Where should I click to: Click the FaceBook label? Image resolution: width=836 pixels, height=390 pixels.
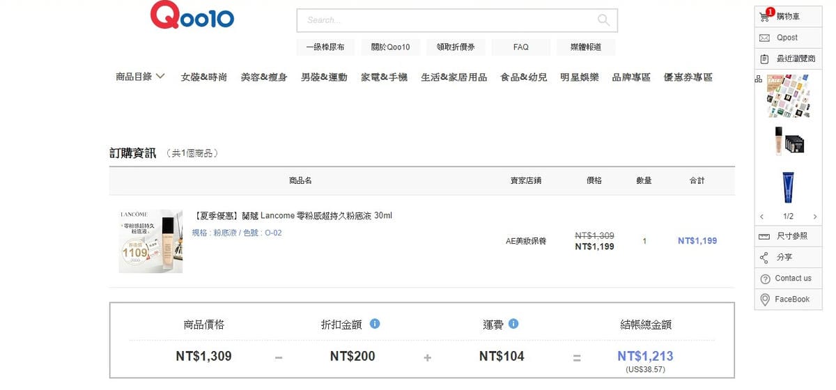(792, 299)
